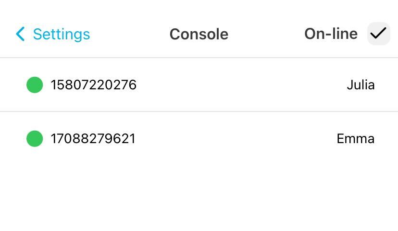Screen dimensions: 398x231
Task: Select phone number 17088279621
Action: pyautogui.click(x=93, y=139)
